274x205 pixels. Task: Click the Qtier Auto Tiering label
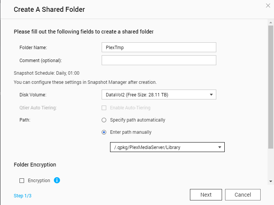click(38, 108)
